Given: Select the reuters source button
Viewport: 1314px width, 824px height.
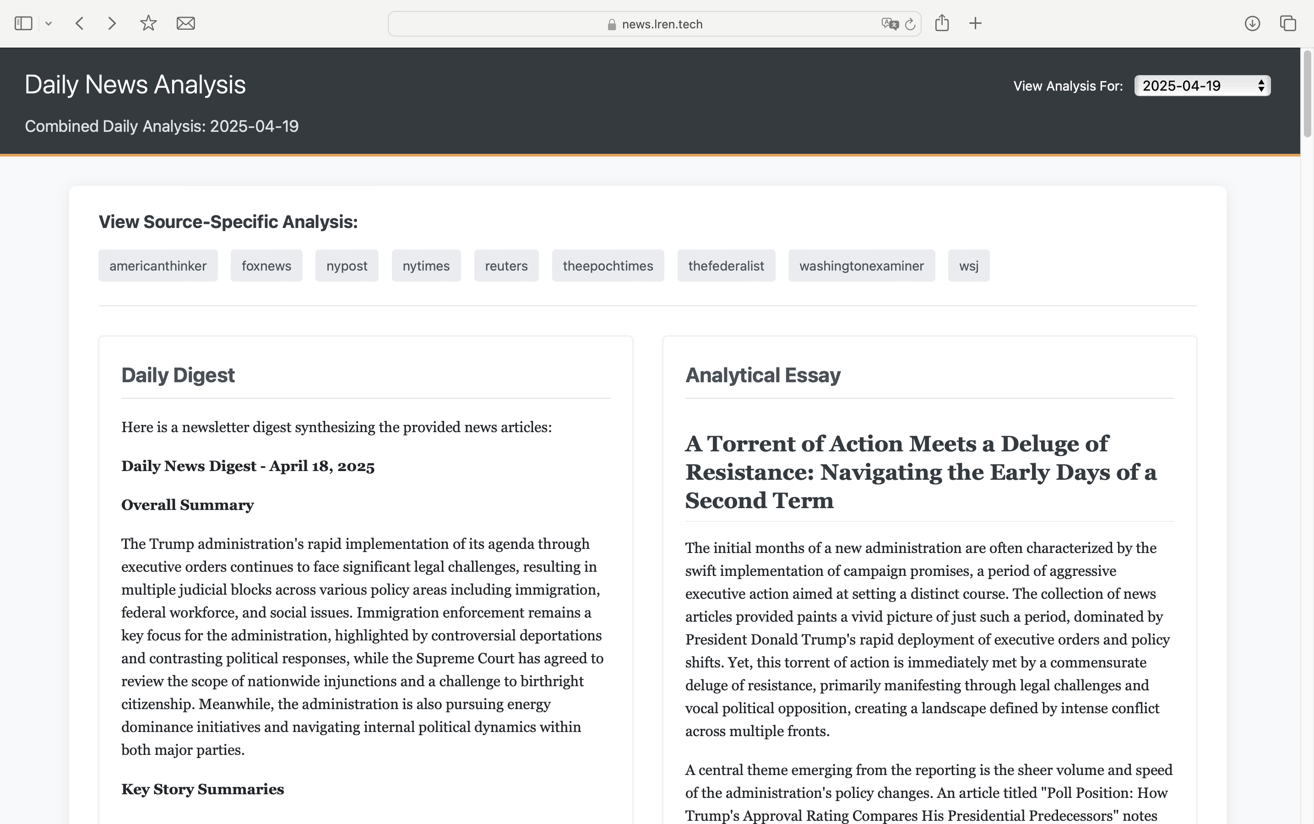Looking at the screenshot, I should (x=506, y=266).
